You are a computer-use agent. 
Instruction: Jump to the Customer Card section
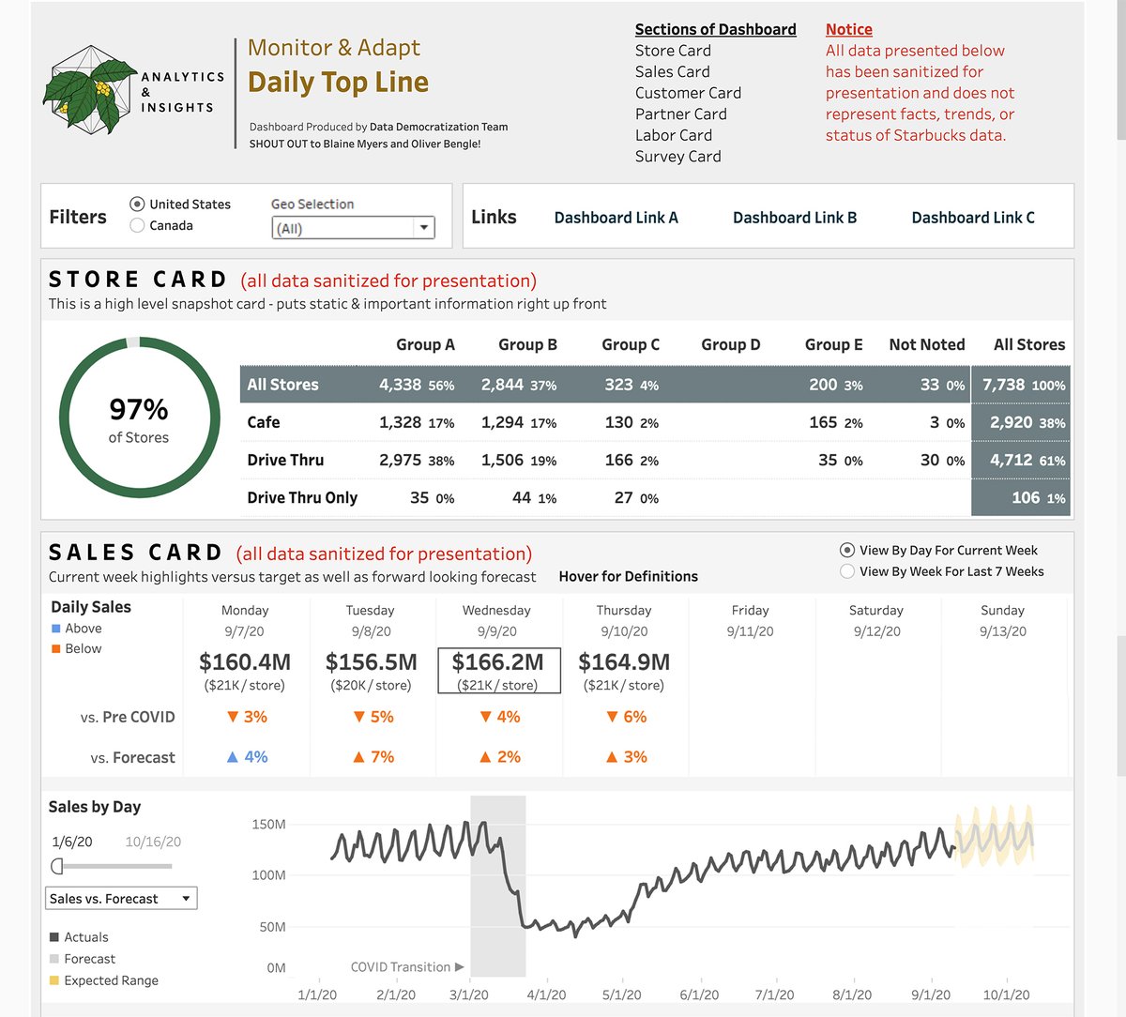(688, 92)
